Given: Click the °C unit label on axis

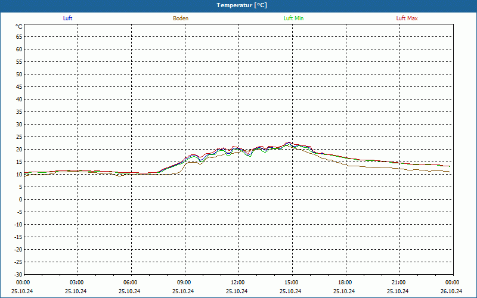Looking at the screenshot, I should pos(19,27).
